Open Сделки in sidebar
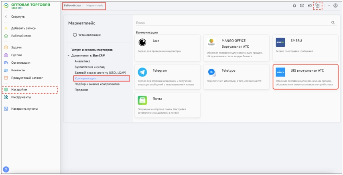The width and height of the screenshot is (343, 175). (16, 55)
